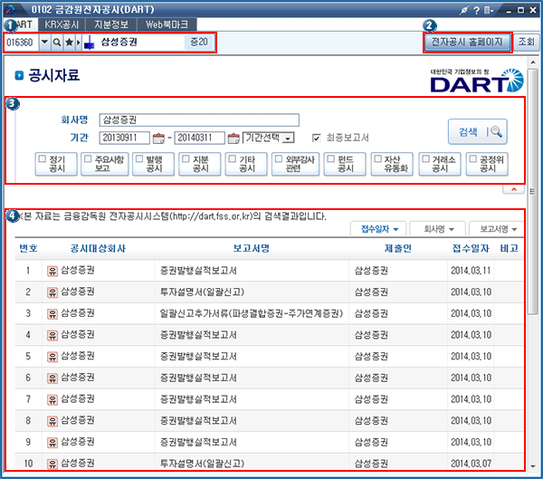This screenshot has width=543, height=479.
Task: Click the 유 badge in row 3
Action: point(52,314)
